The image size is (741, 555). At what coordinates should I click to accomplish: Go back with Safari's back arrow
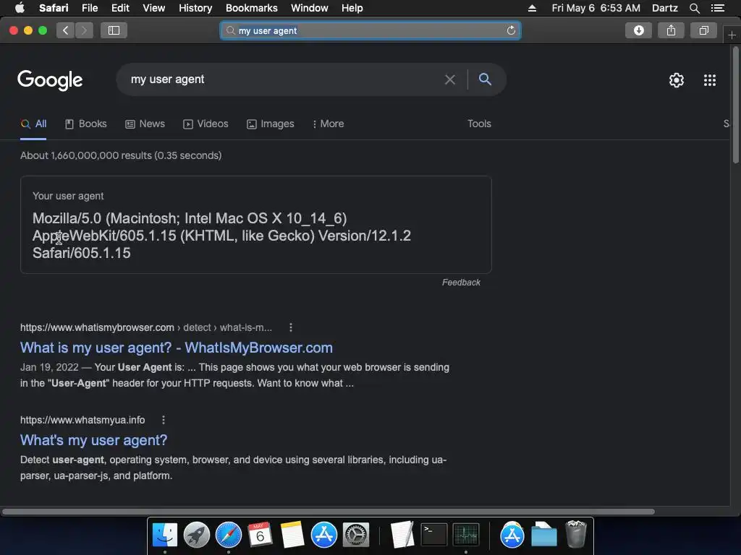click(x=65, y=30)
